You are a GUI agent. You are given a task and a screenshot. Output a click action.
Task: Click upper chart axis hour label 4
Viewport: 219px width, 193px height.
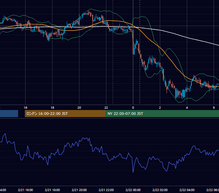tap(187, 108)
